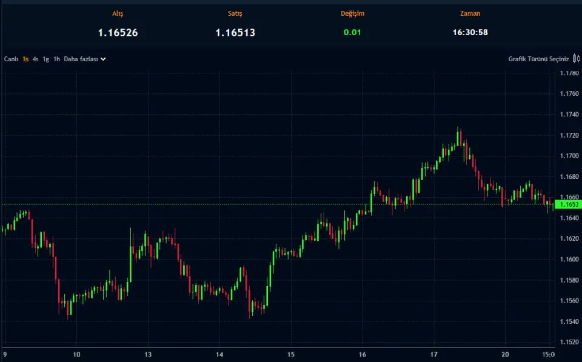The image size is (582, 362).
Task: Click the 1.1720 price axis label
Action: pos(569,135)
